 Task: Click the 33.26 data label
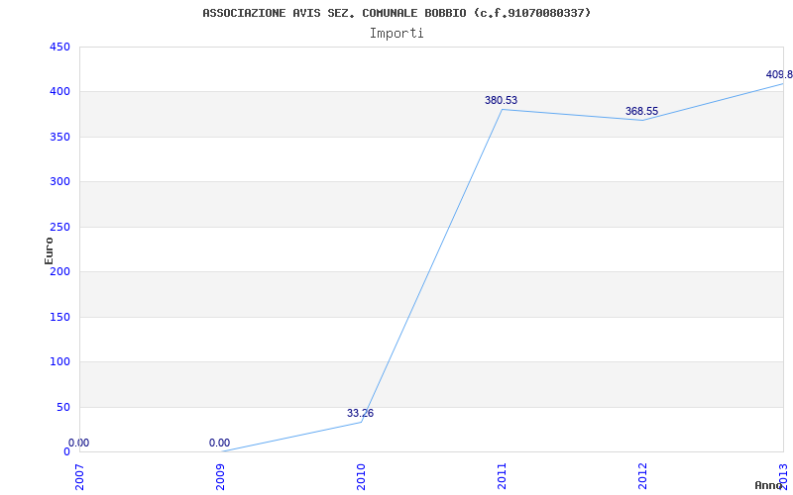(x=360, y=413)
